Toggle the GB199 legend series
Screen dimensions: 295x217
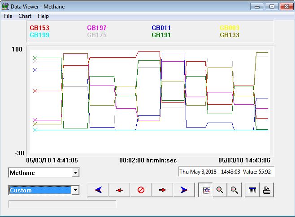point(39,35)
